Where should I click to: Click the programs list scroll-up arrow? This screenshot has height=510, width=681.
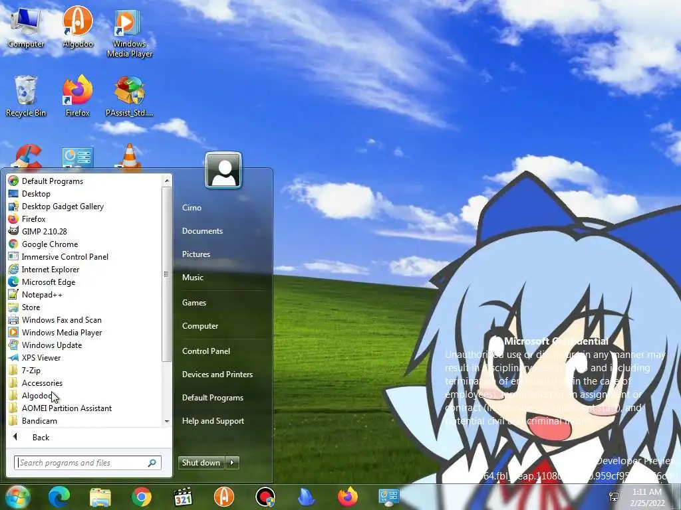167,180
